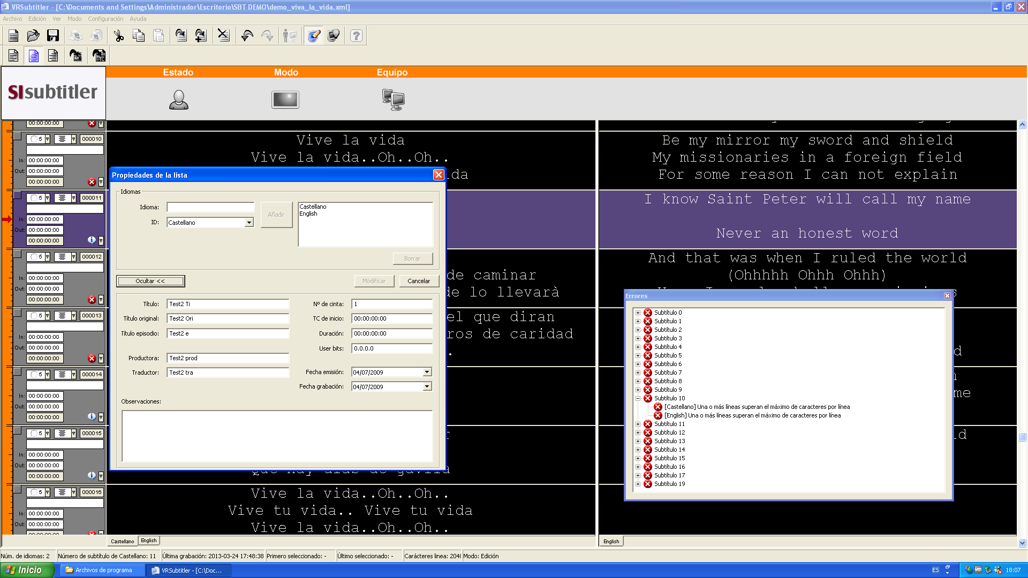Switch to the English tab below the left pane
This screenshot has height=578, width=1028.
pyautogui.click(x=149, y=541)
